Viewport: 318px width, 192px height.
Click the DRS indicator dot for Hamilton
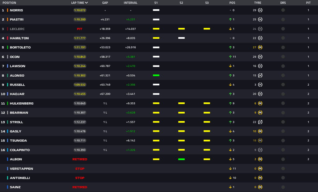tap(283, 38)
